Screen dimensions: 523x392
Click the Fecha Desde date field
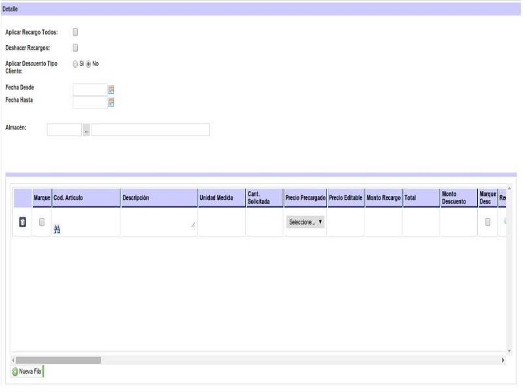pos(90,90)
